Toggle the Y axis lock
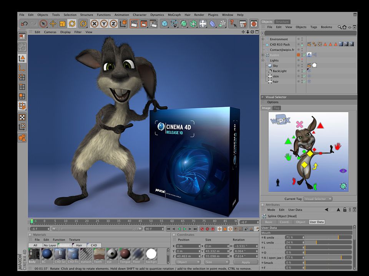Screen dimensions: 369x276 point(104,24)
